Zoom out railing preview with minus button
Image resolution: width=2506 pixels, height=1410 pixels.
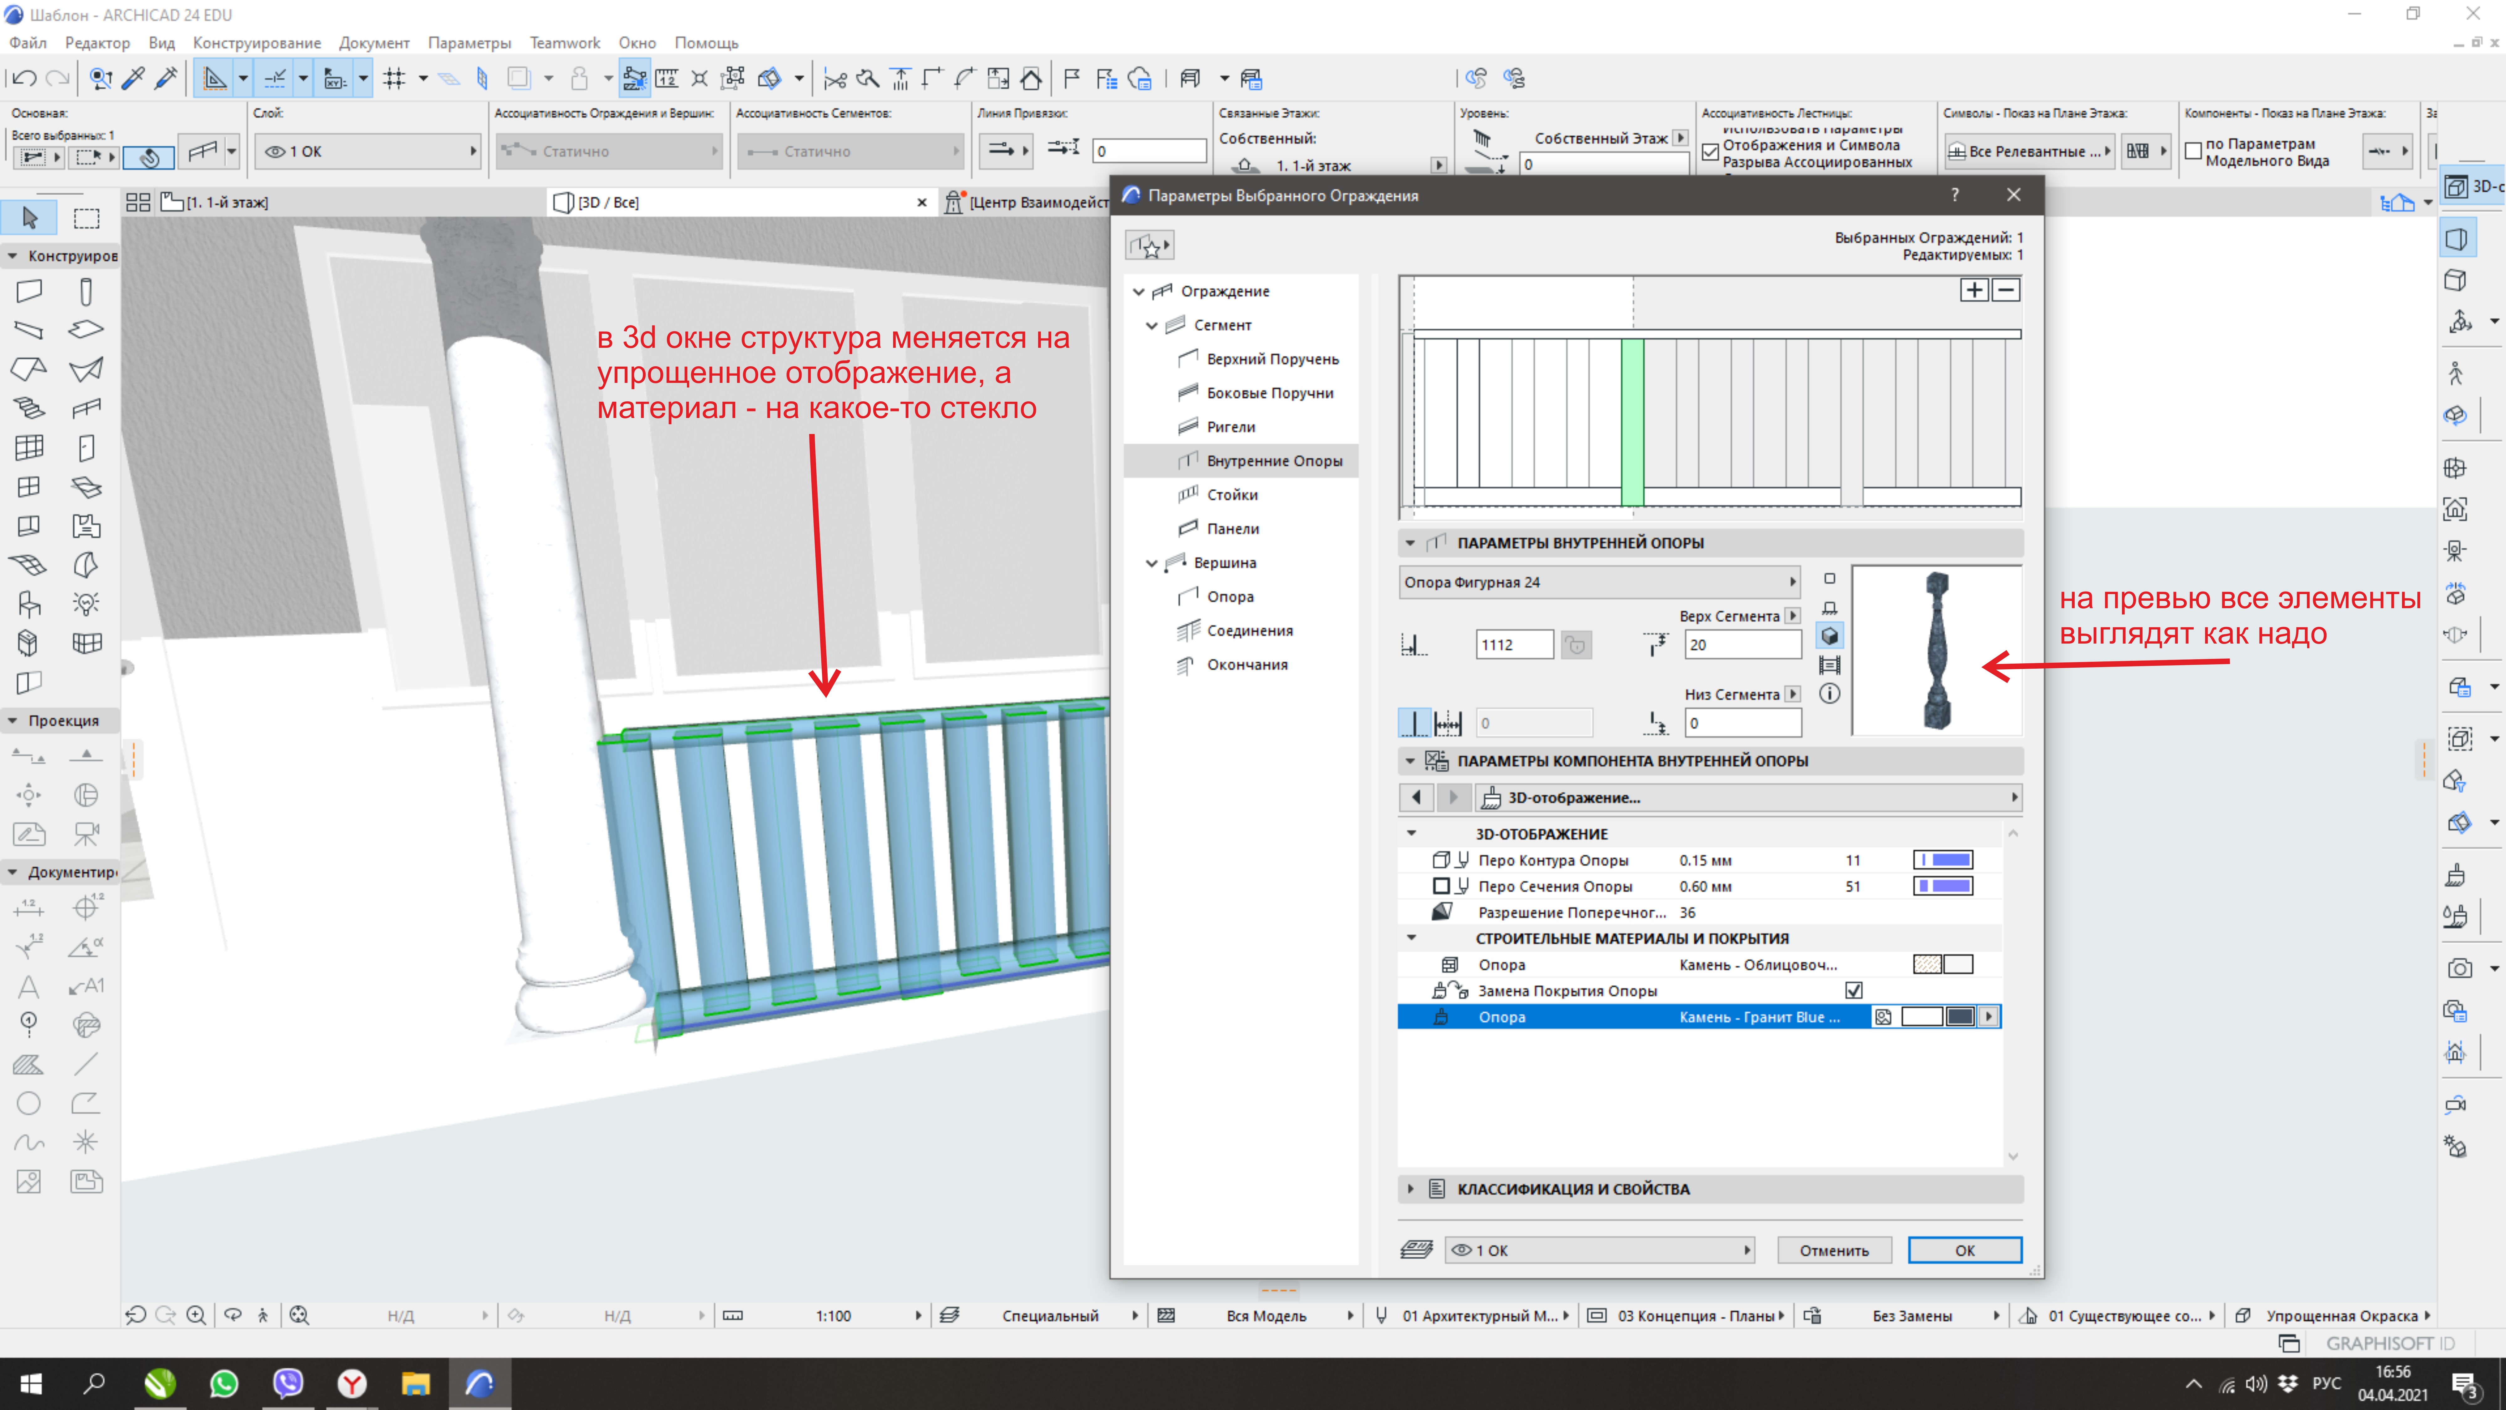pyautogui.click(x=2006, y=290)
